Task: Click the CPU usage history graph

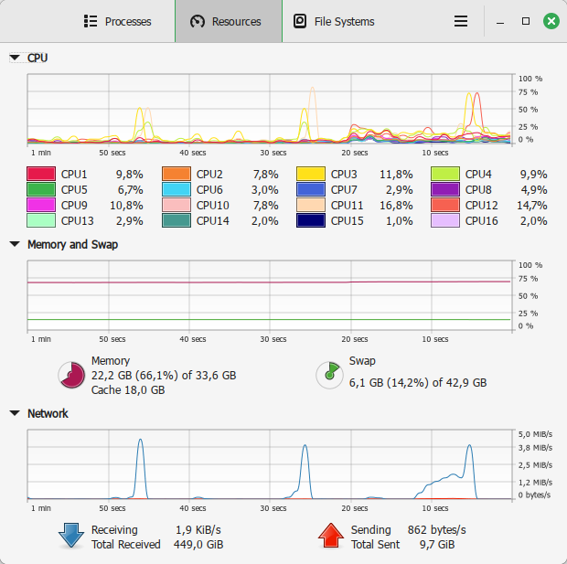Action: (270, 109)
